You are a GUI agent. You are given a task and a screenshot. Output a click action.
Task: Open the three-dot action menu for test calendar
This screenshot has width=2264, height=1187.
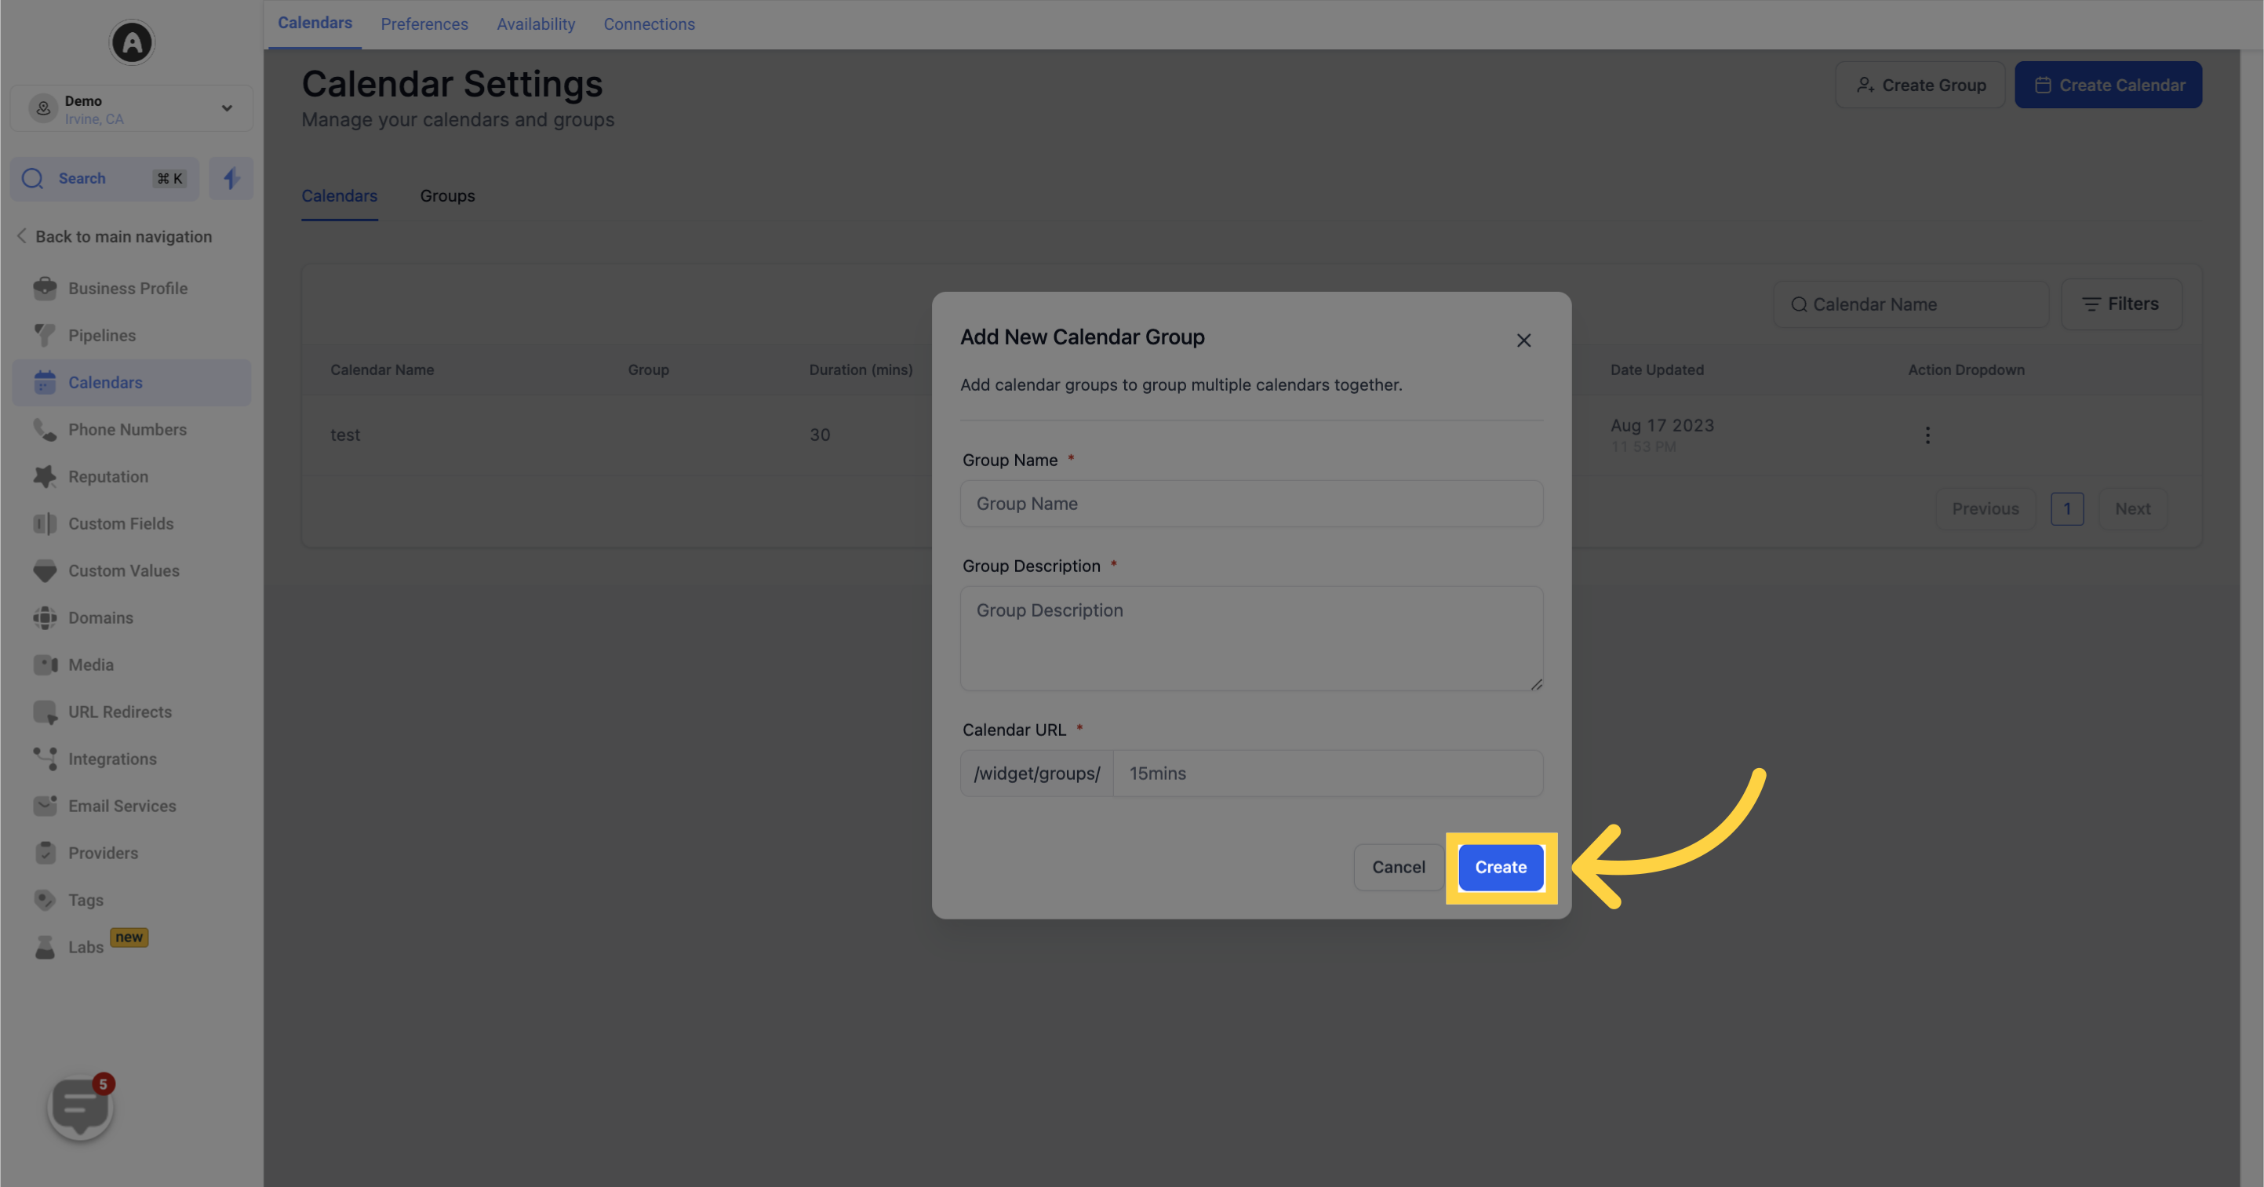(x=1927, y=435)
